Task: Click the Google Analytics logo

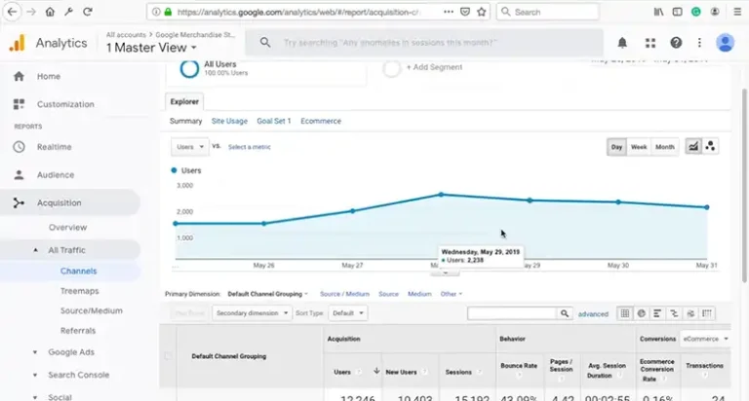Action: (x=18, y=43)
